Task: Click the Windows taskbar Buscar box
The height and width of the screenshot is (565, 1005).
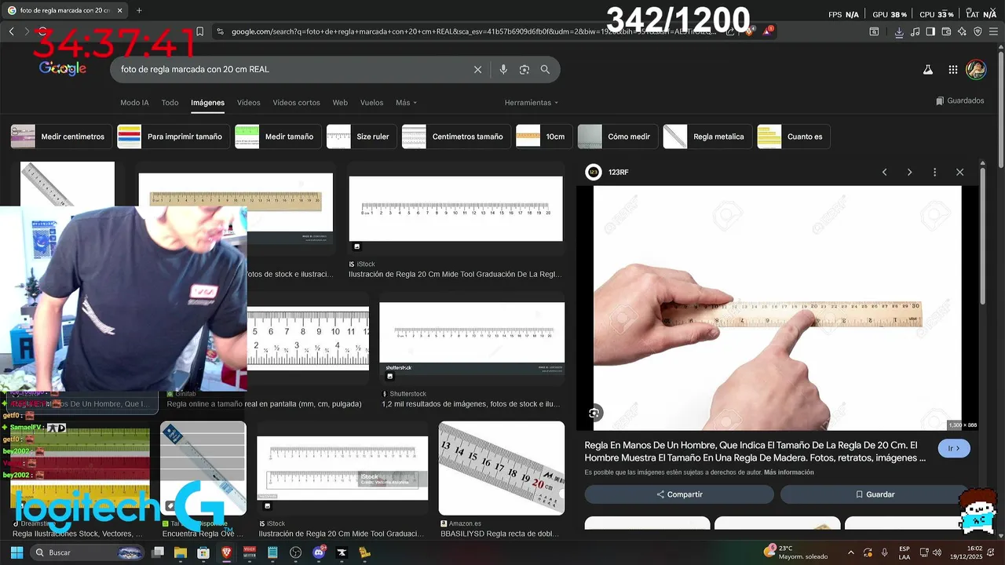Action: pos(86,552)
